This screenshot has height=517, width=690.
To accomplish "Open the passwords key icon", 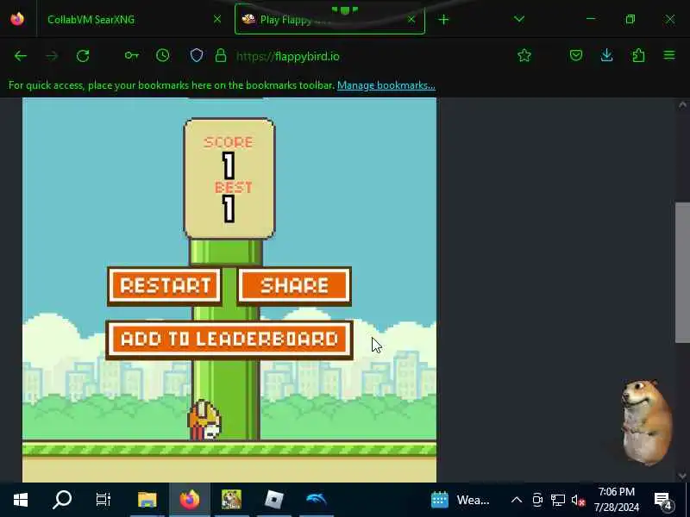I will pyautogui.click(x=132, y=56).
